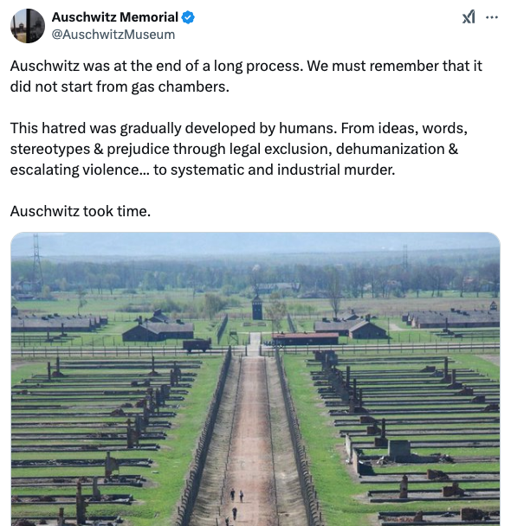Click the blue verified checkmark badge
511x526 pixels.
(188, 17)
